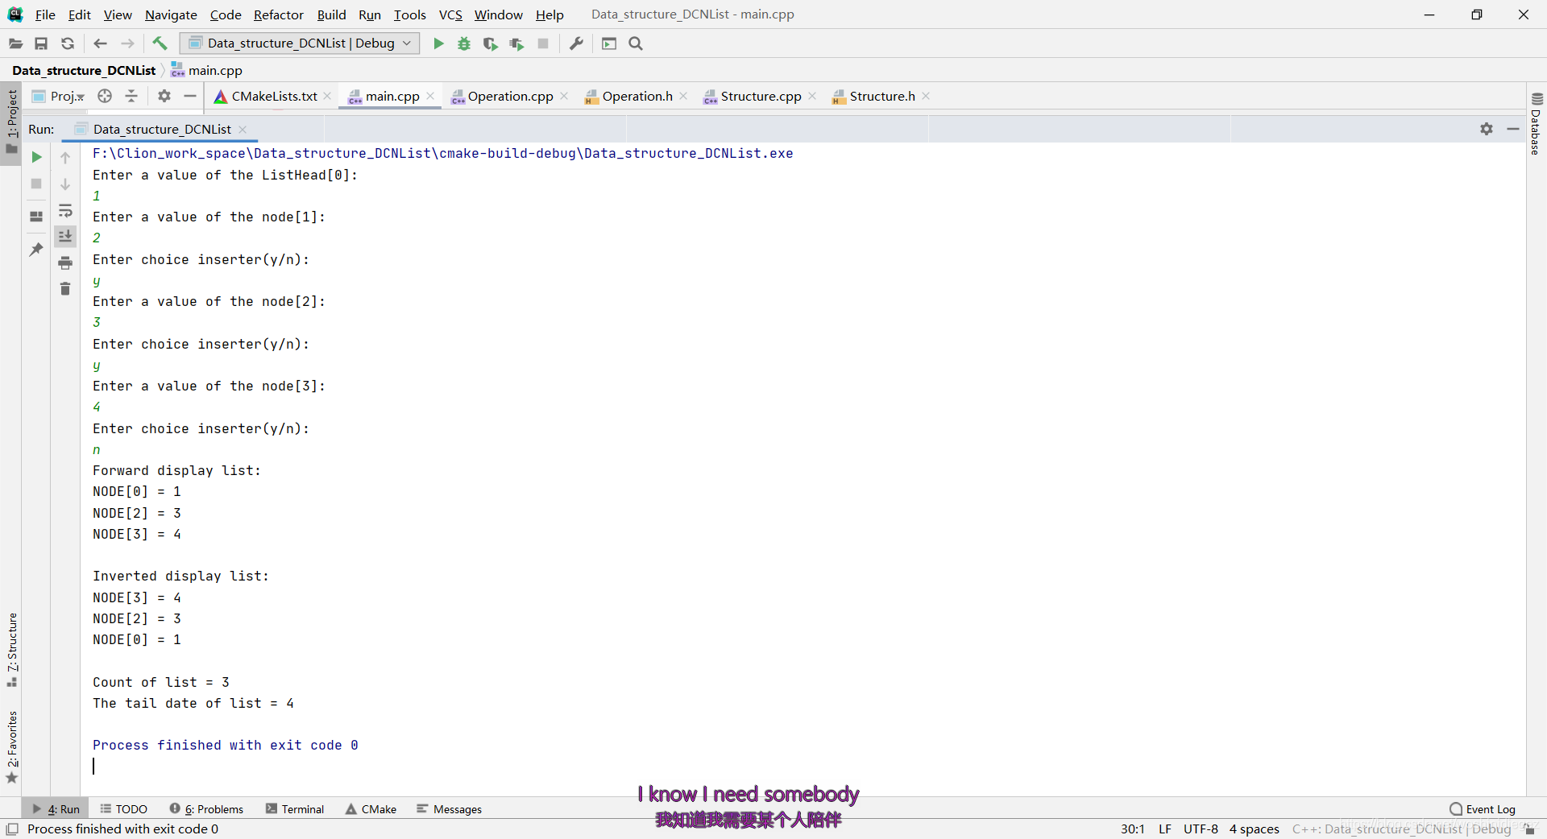Open settings with wrench icon

click(x=576, y=43)
